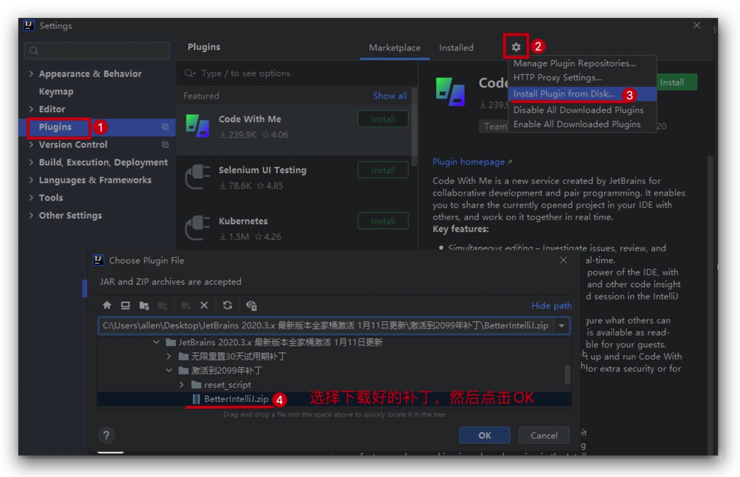740x477 pixels.
Task: Expand the Other Settings node
Action: (x=31, y=215)
